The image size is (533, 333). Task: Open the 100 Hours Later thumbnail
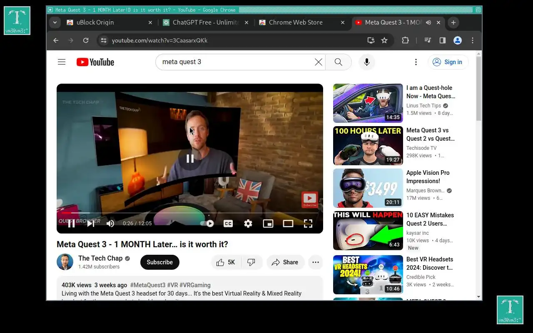[368, 146]
